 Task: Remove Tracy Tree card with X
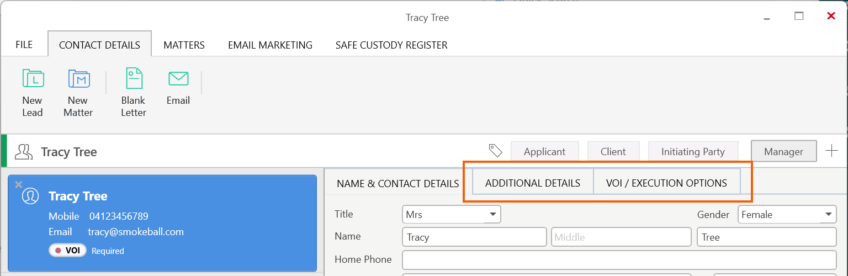(18, 184)
